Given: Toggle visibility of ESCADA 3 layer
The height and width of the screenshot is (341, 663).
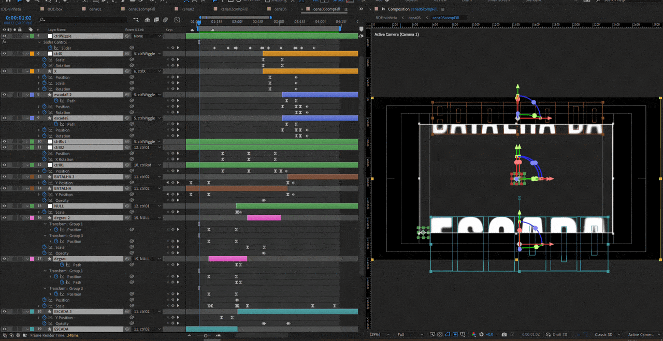Looking at the screenshot, I should 4,312.
